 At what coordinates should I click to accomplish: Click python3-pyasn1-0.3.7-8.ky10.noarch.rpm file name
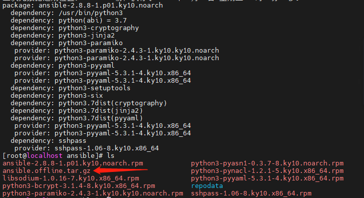(x=267, y=163)
